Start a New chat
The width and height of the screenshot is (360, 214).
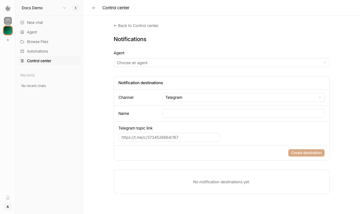pyautogui.click(x=49, y=23)
